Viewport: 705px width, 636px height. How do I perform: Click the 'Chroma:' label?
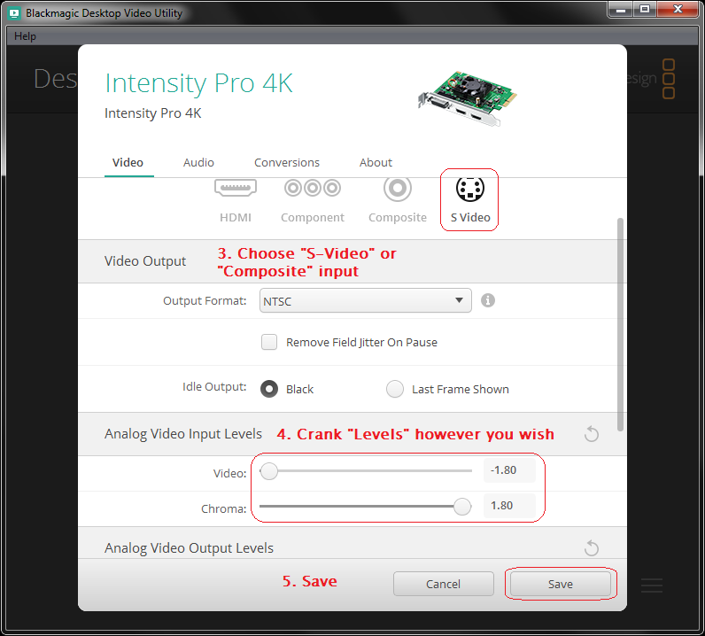click(x=223, y=508)
